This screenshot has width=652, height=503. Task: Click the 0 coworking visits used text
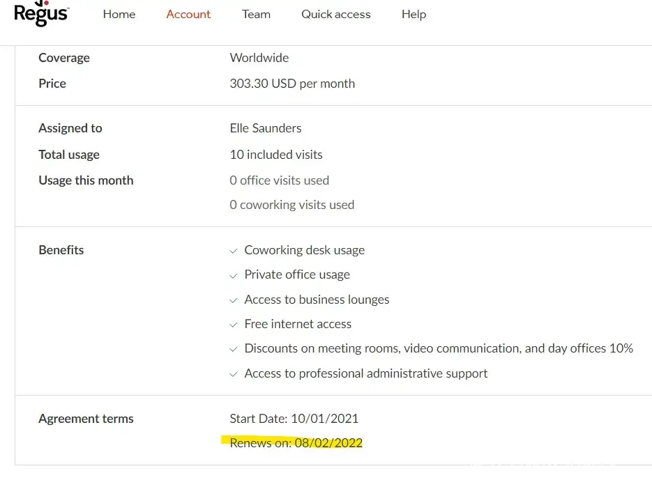(x=291, y=205)
